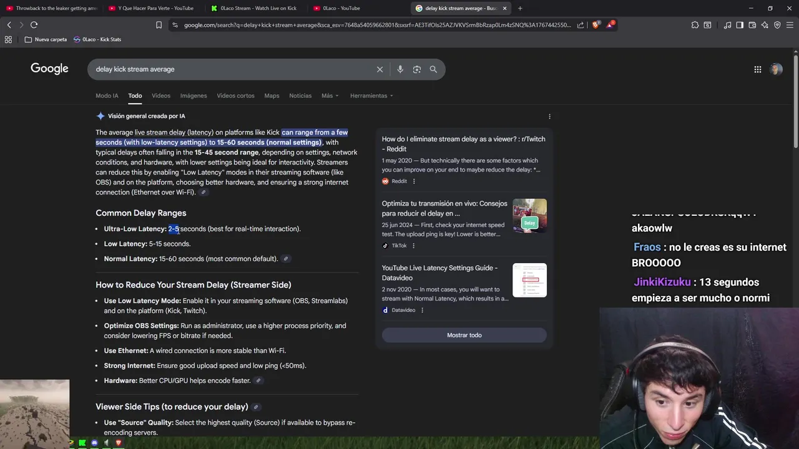
Task: Expand the Más dropdown
Action: 330,95
